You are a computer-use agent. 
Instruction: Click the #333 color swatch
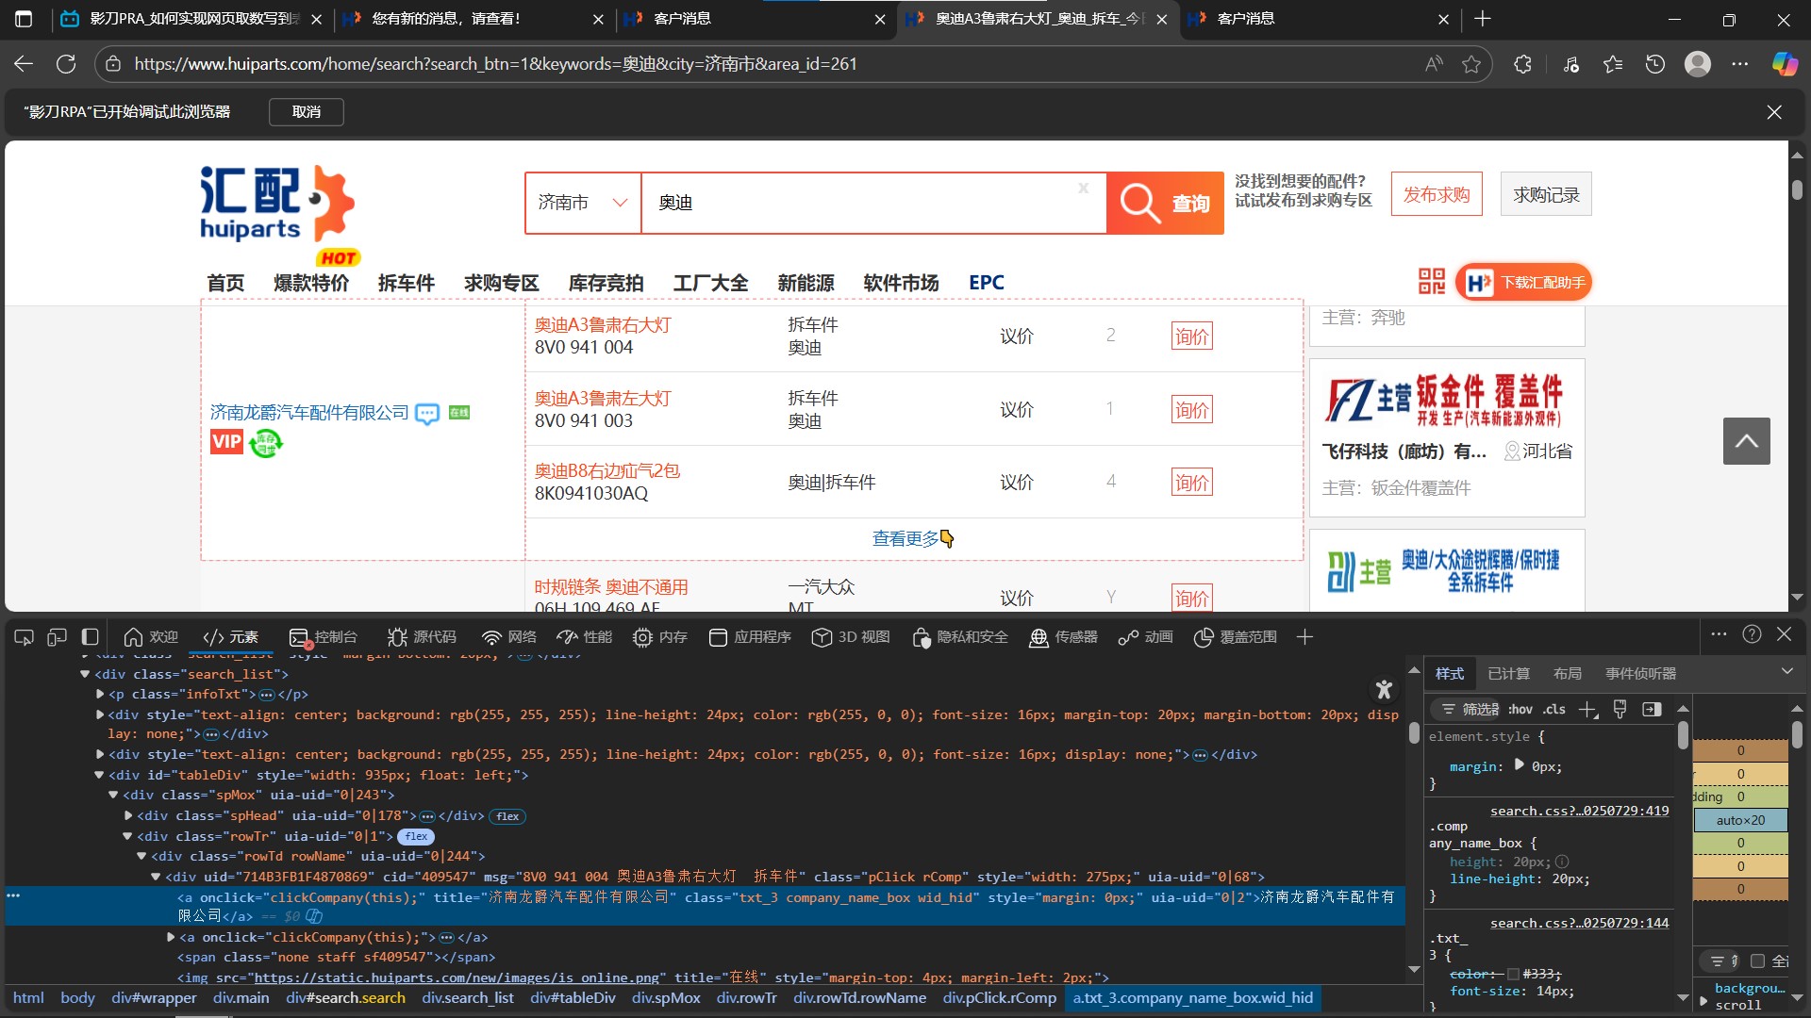tap(1513, 975)
